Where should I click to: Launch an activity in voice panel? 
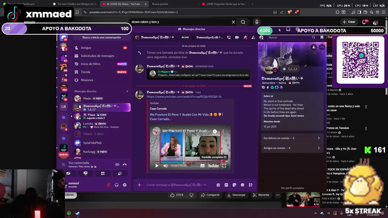click(x=103, y=173)
